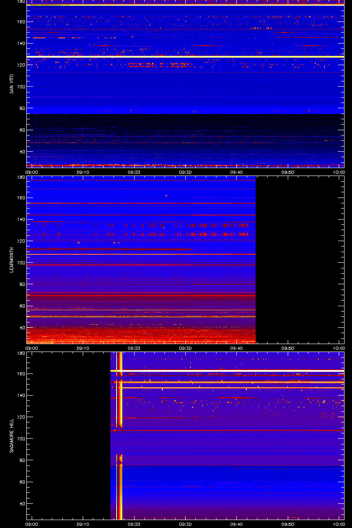Pick the 60 frequency tick on Sagamore Hill axis
The image size is (352, 528).
click(22, 482)
